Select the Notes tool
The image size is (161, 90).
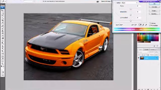pos(3,56)
